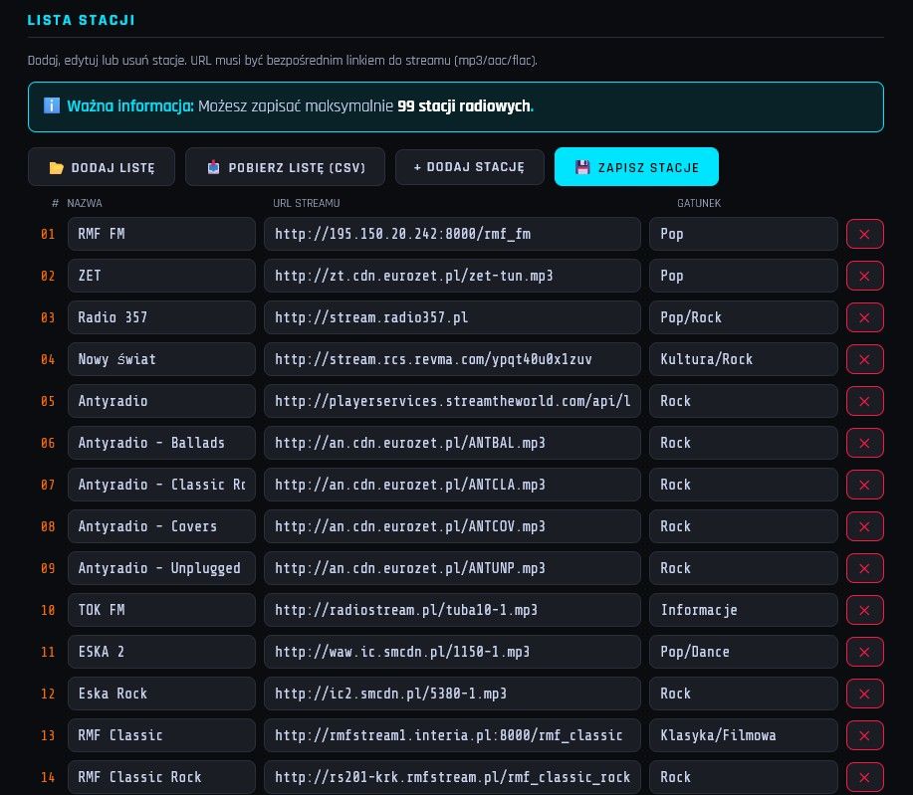Edit the RMF FM name field
Image resolution: width=913 pixels, height=795 pixels.
point(161,234)
